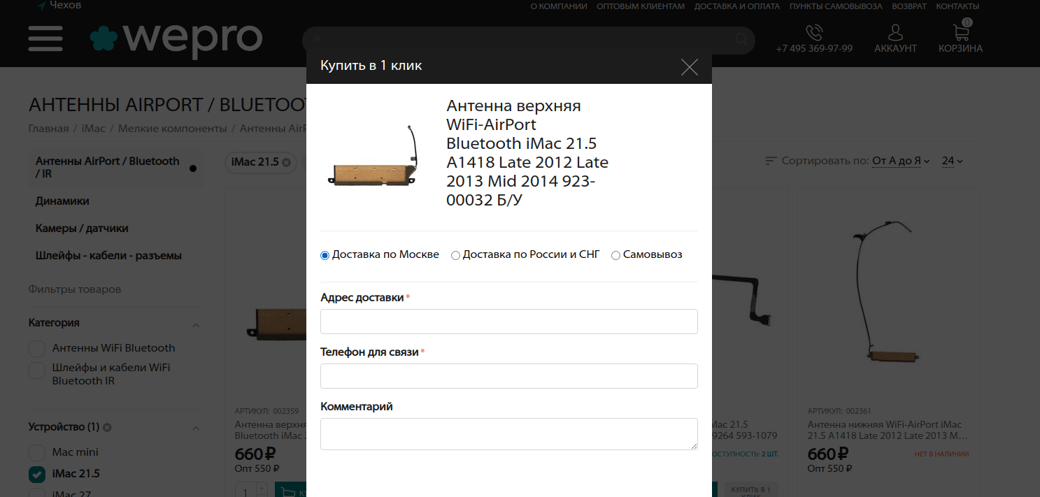
Task: Open the Камеры / датчики subcategory
Action: tap(82, 229)
